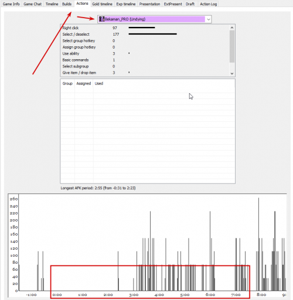Select the Give item / drop item row

[x=145, y=73]
